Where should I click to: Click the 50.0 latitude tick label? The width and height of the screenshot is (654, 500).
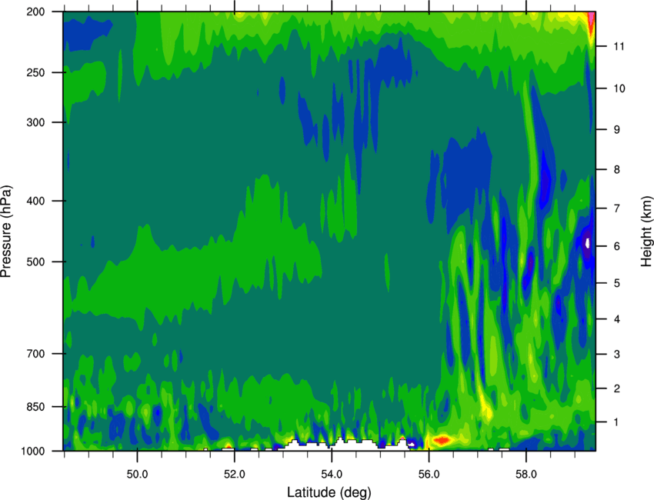click(x=137, y=475)
